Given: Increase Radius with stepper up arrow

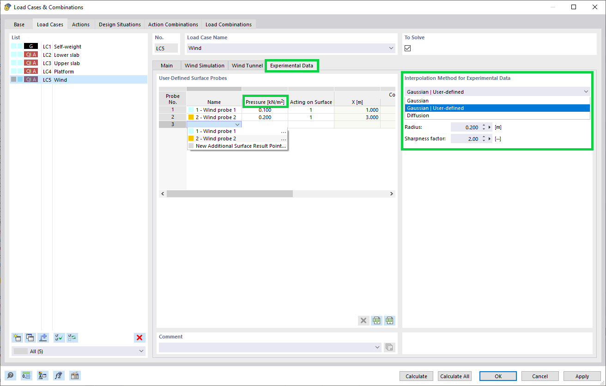Looking at the screenshot, I should click(x=483, y=125).
